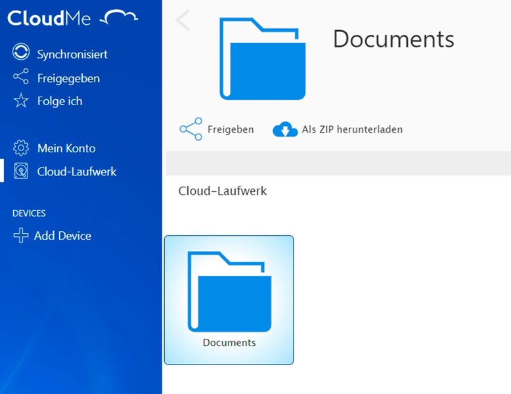Click the DEVICES section header
The width and height of the screenshot is (511, 394).
click(x=29, y=213)
